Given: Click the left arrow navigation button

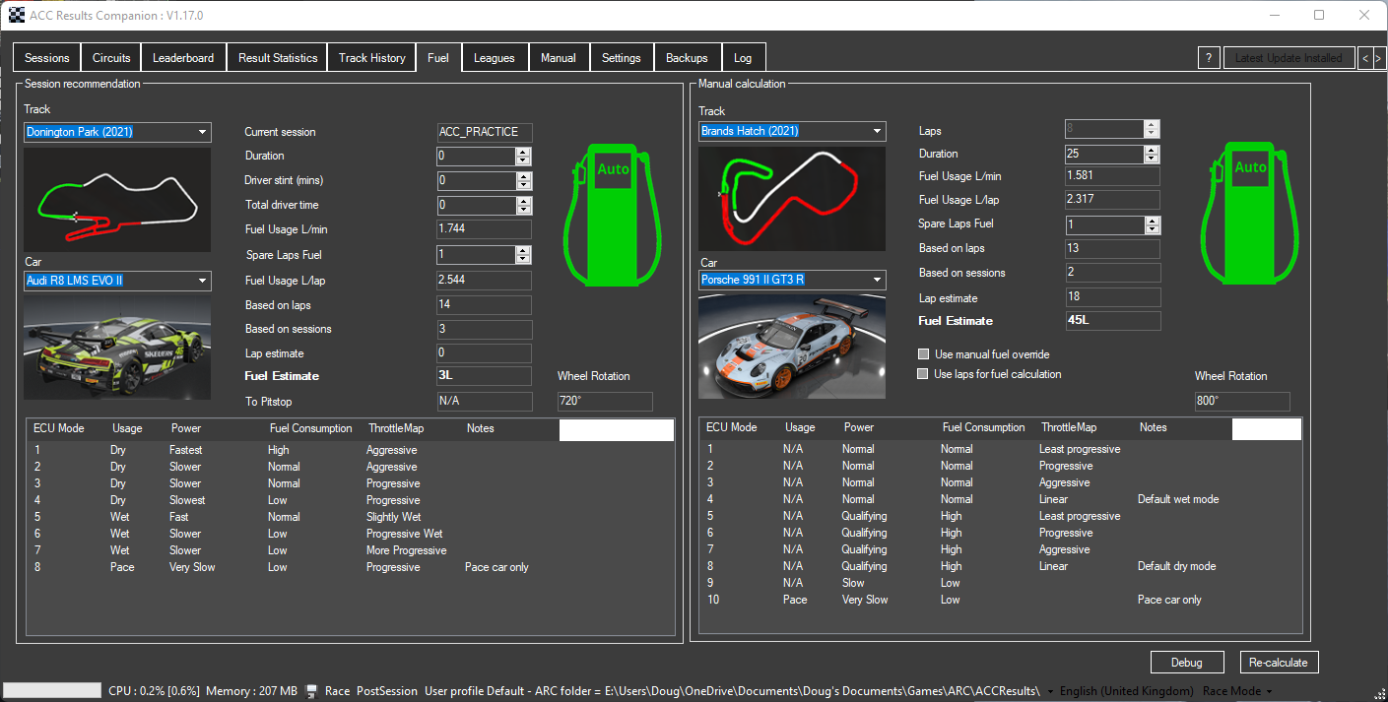Looking at the screenshot, I should pyautogui.click(x=1364, y=58).
